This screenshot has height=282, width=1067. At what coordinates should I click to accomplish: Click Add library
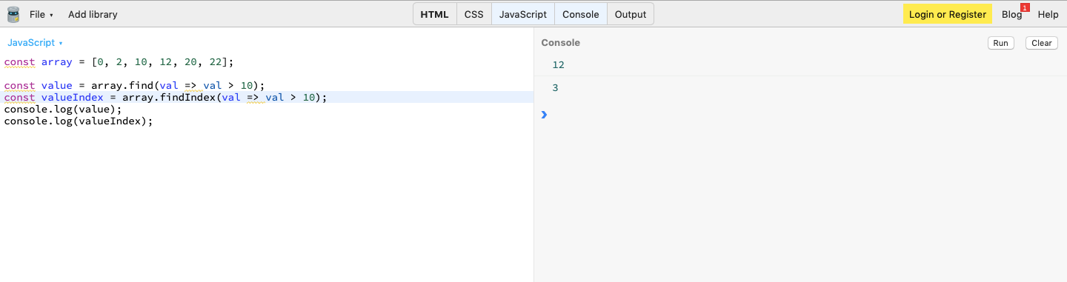point(93,14)
